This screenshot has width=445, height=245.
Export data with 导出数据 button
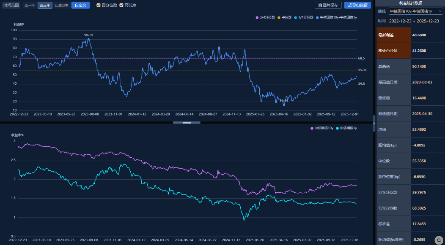tap(357, 5)
